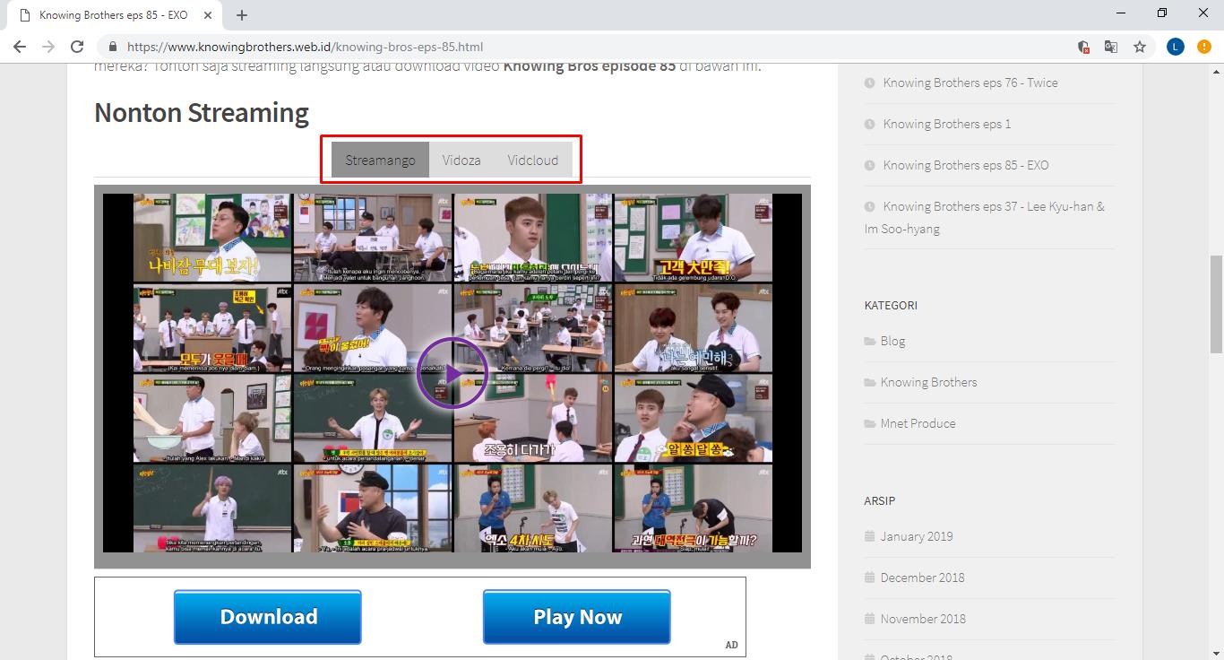Click the blue Download button
1224x660 pixels.
pos(268,617)
